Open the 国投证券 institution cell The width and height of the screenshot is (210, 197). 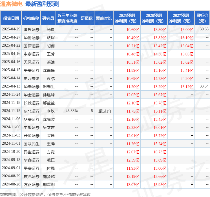click(32, 29)
